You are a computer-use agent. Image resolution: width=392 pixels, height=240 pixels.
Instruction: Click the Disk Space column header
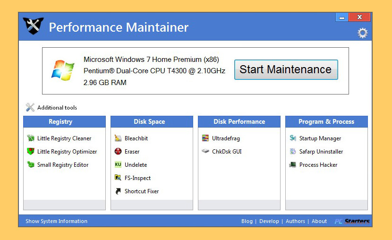[152, 121]
